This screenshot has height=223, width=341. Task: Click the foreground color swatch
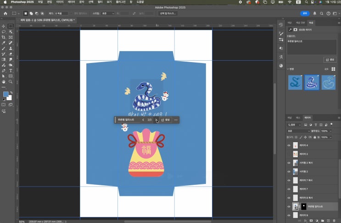point(6,94)
